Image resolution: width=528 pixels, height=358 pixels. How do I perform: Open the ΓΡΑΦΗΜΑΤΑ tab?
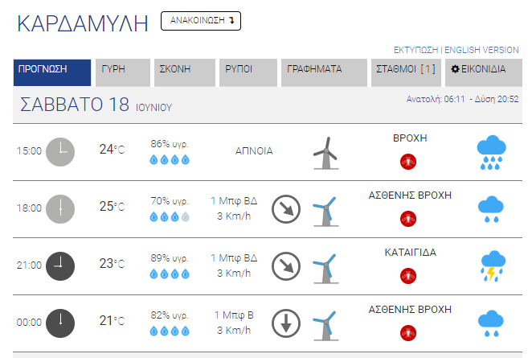[324, 72]
